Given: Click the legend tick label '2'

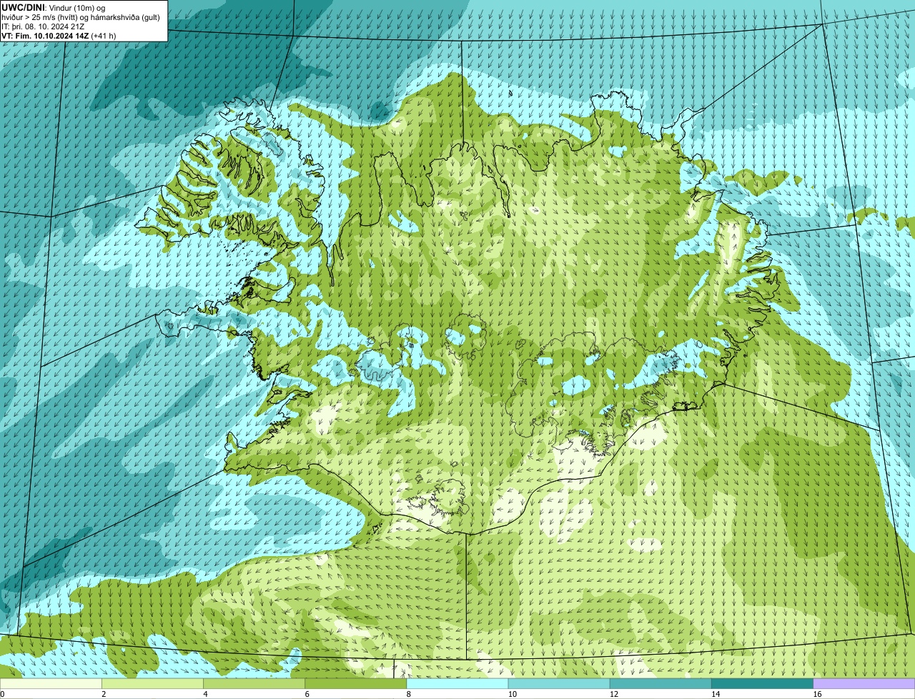Looking at the screenshot, I should 104,694.
